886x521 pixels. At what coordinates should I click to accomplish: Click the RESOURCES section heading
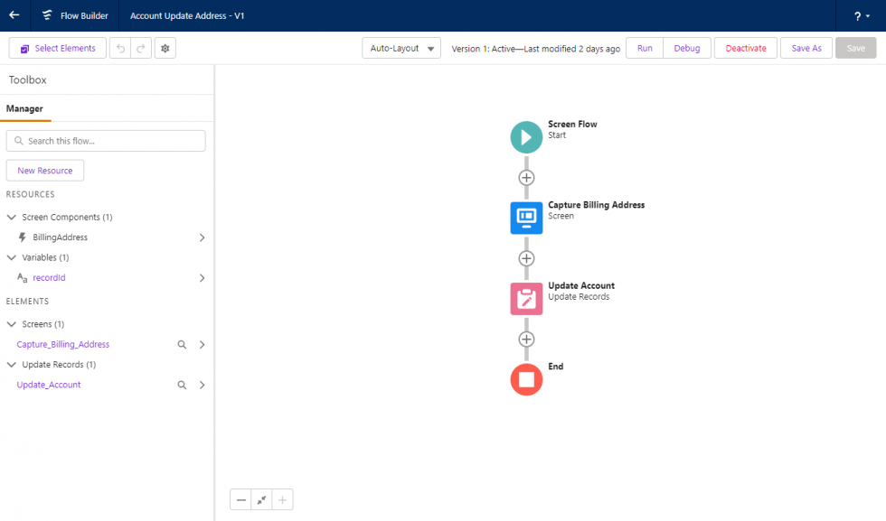(31, 194)
